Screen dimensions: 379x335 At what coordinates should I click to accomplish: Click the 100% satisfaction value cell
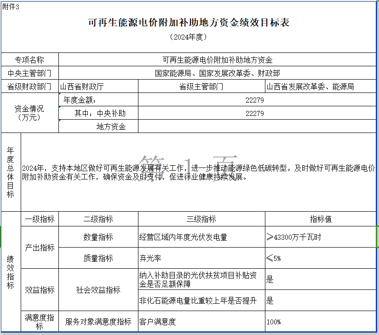point(320,322)
